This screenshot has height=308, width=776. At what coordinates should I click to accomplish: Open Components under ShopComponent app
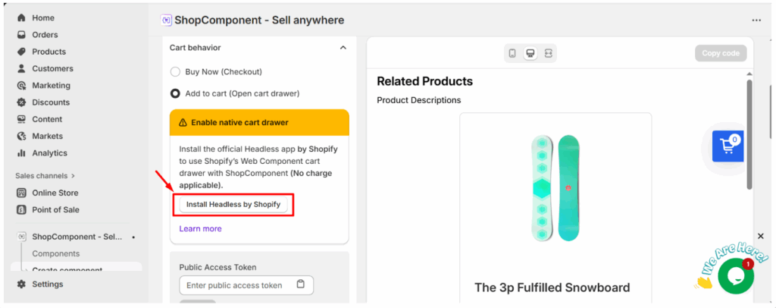(x=55, y=253)
